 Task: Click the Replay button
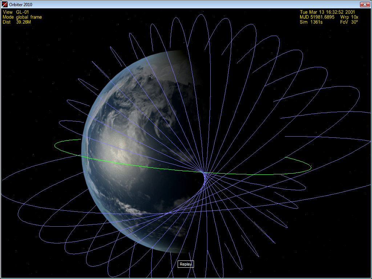(x=186, y=264)
